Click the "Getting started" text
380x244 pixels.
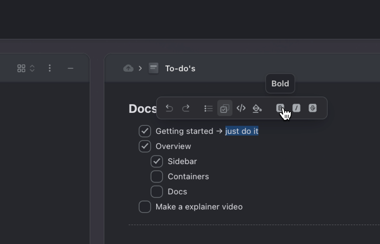pyautogui.click(x=184, y=131)
